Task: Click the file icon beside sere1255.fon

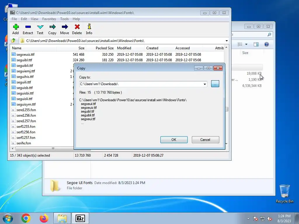Action: tap(13, 110)
